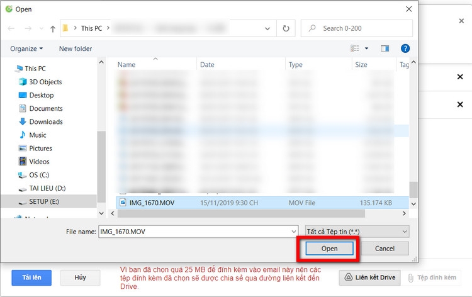
Task: Click the folder icon in address bar
Action: point(65,28)
